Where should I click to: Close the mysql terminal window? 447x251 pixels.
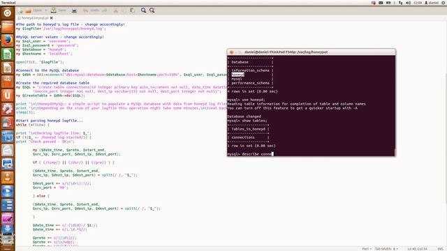(231, 52)
